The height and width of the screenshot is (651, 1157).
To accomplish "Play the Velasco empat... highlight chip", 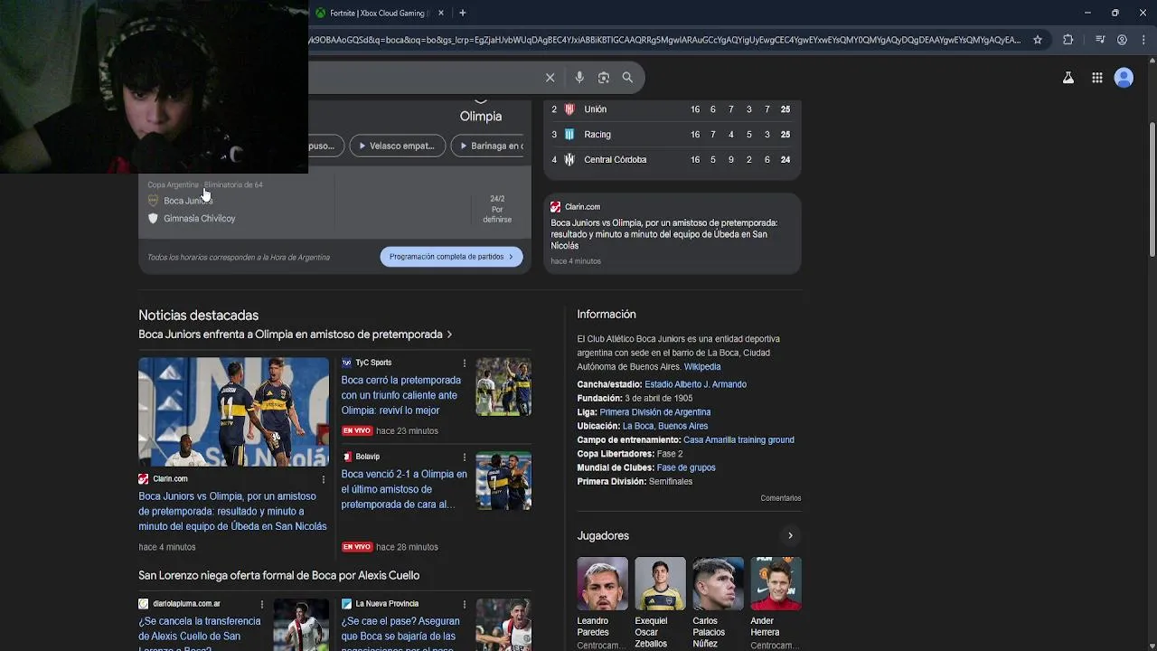I will click(x=398, y=146).
